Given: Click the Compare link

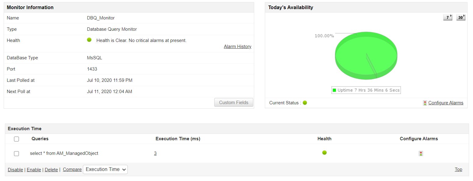Looking at the screenshot, I should click(72, 169).
